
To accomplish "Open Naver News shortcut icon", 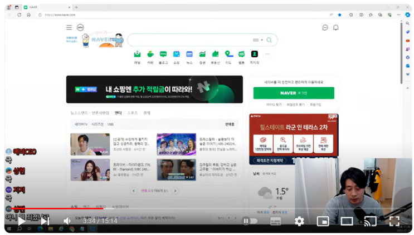I will pos(189,54).
